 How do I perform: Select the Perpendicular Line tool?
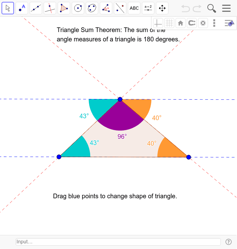(50, 8)
